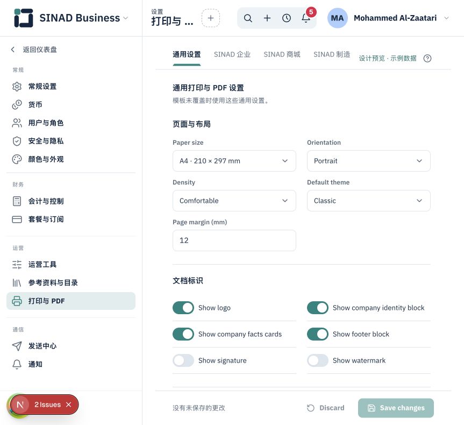The image size is (464, 425).
Task: Click the SINAD Business logo icon
Action: click(x=23, y=18)
